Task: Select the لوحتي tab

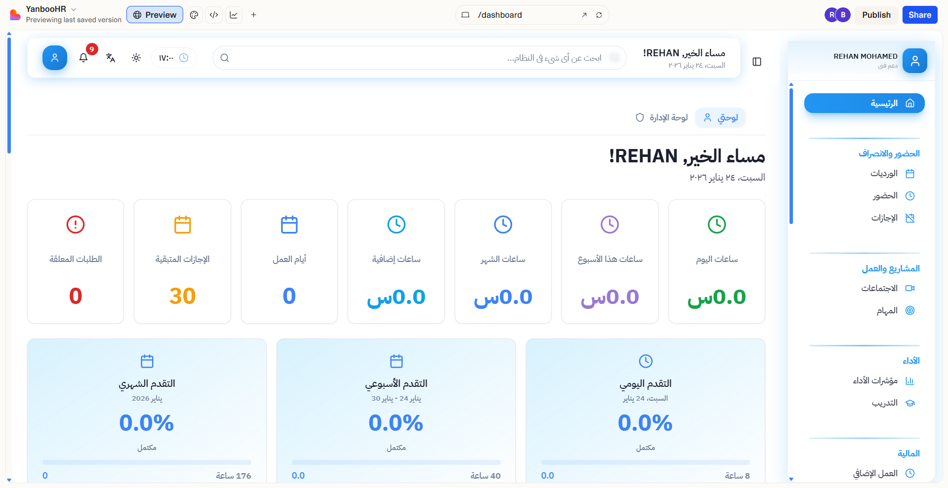Action: pyautogui.click(x=720, y=117)
